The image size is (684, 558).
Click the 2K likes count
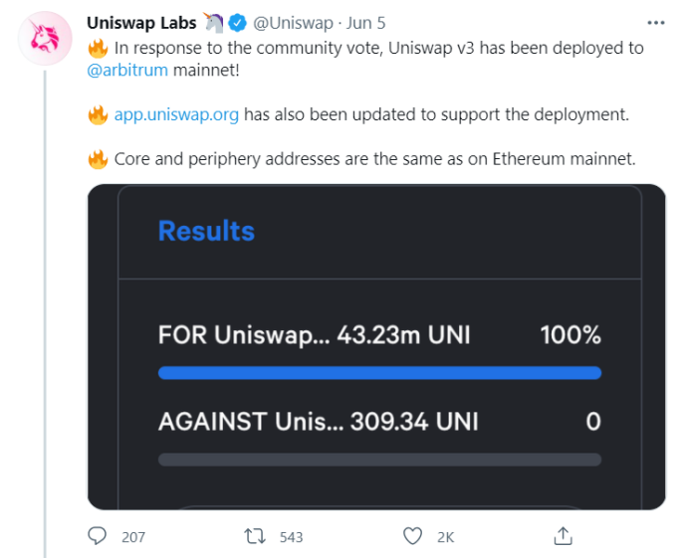(445, 537)
